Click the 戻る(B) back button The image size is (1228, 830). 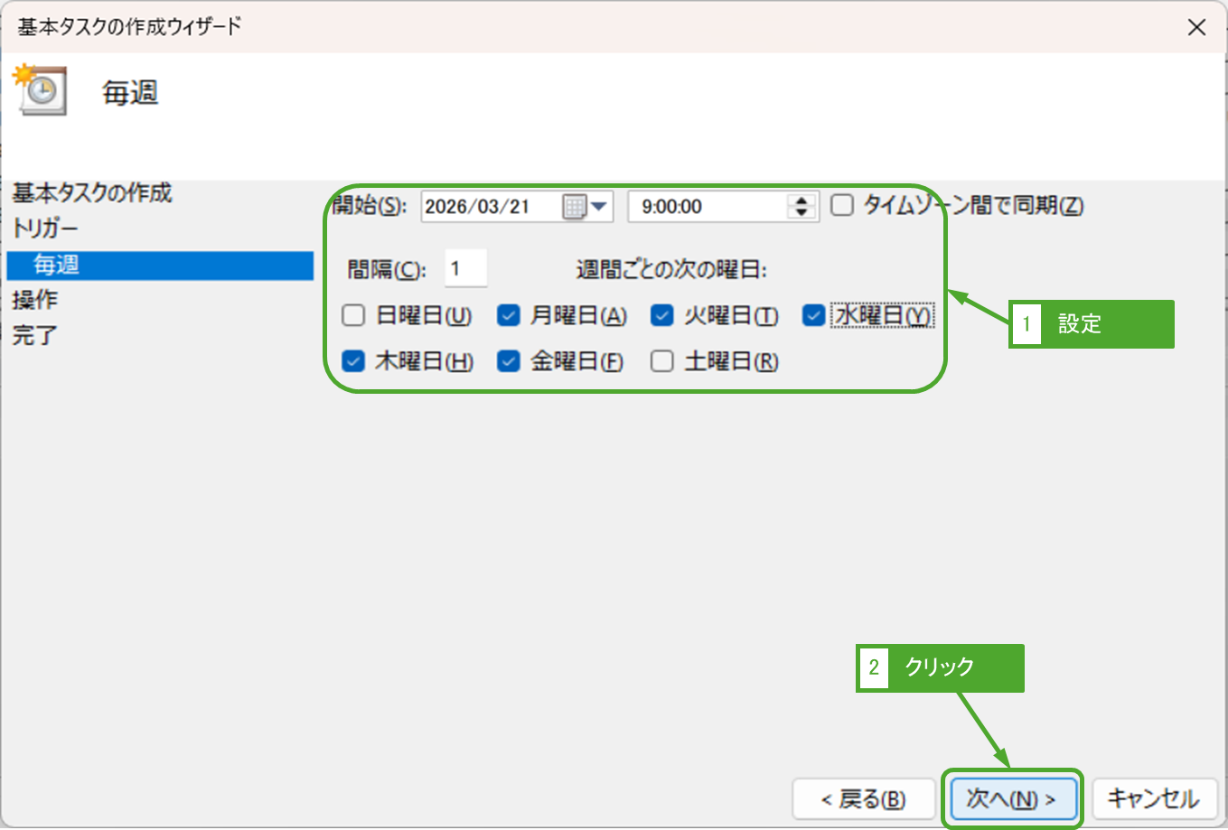(863, 799)
